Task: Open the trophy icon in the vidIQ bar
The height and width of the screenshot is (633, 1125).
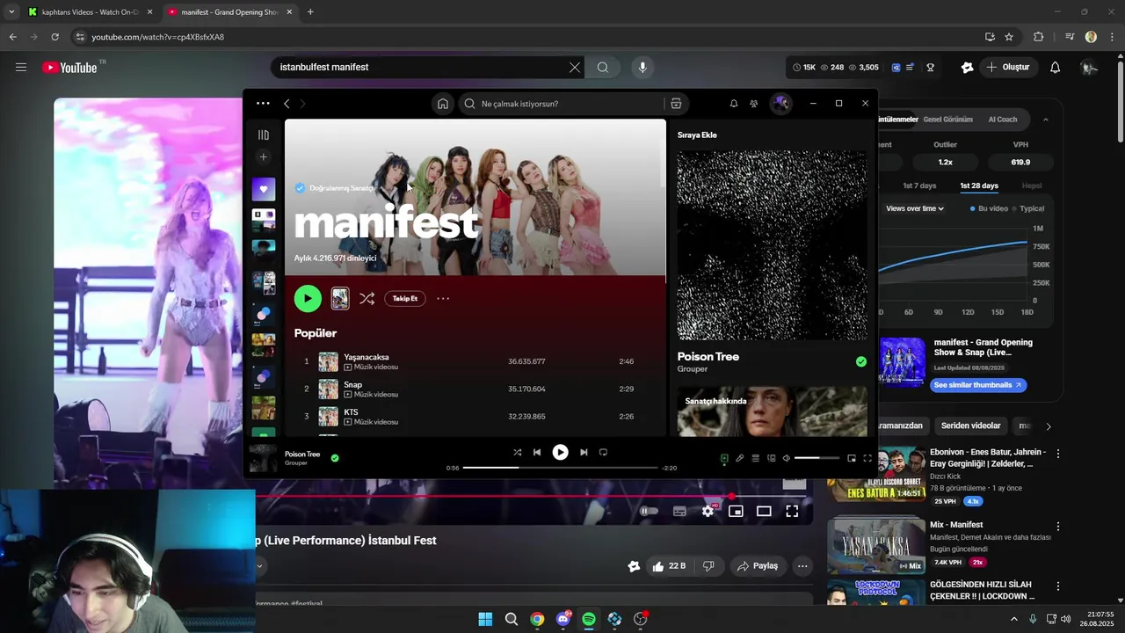Action: (930, 67)
